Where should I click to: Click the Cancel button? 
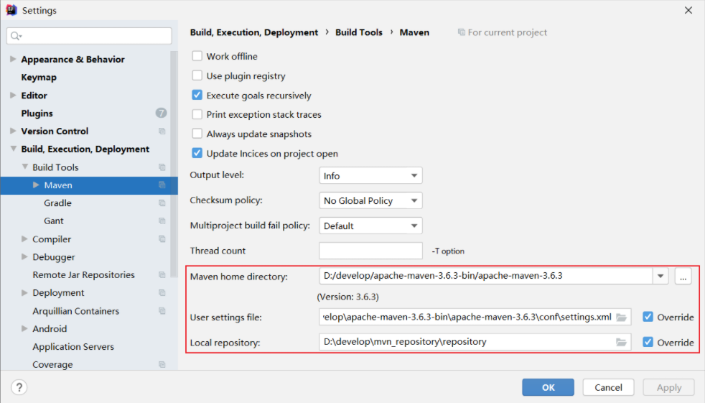(x=608, y=387)
